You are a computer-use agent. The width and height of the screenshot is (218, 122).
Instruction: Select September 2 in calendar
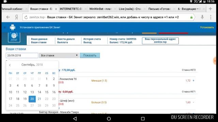point(54,79)
